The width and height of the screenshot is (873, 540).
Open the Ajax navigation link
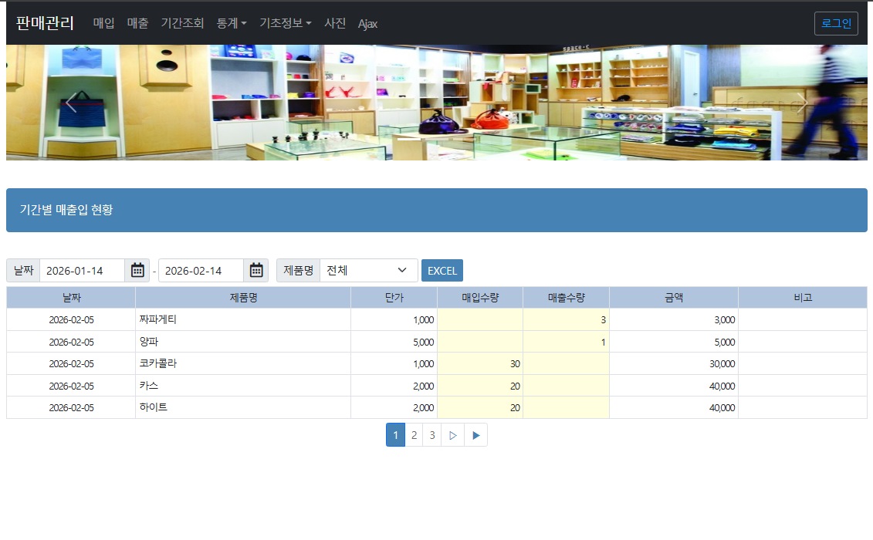click(367, 24)
